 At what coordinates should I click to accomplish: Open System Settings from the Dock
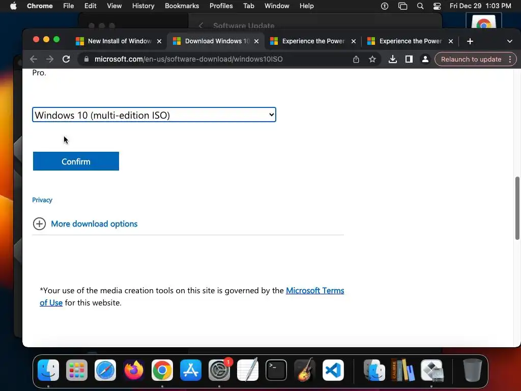click(219, 370)
